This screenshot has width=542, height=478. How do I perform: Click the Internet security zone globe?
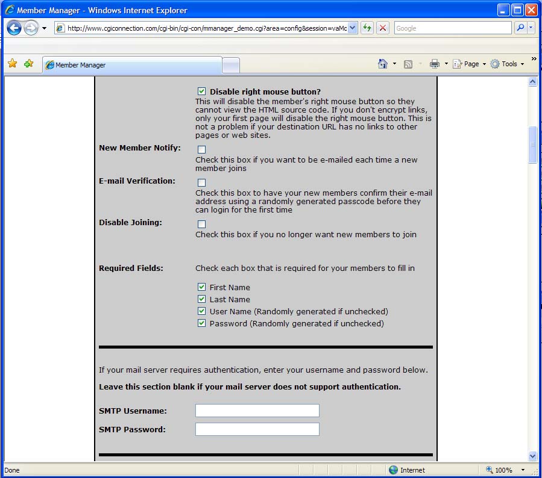click(393, 470)
